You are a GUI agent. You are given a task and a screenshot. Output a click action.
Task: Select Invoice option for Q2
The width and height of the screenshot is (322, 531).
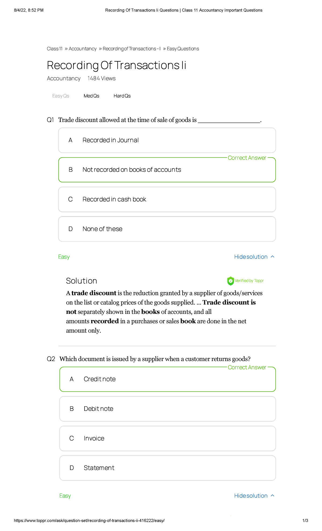167,438
